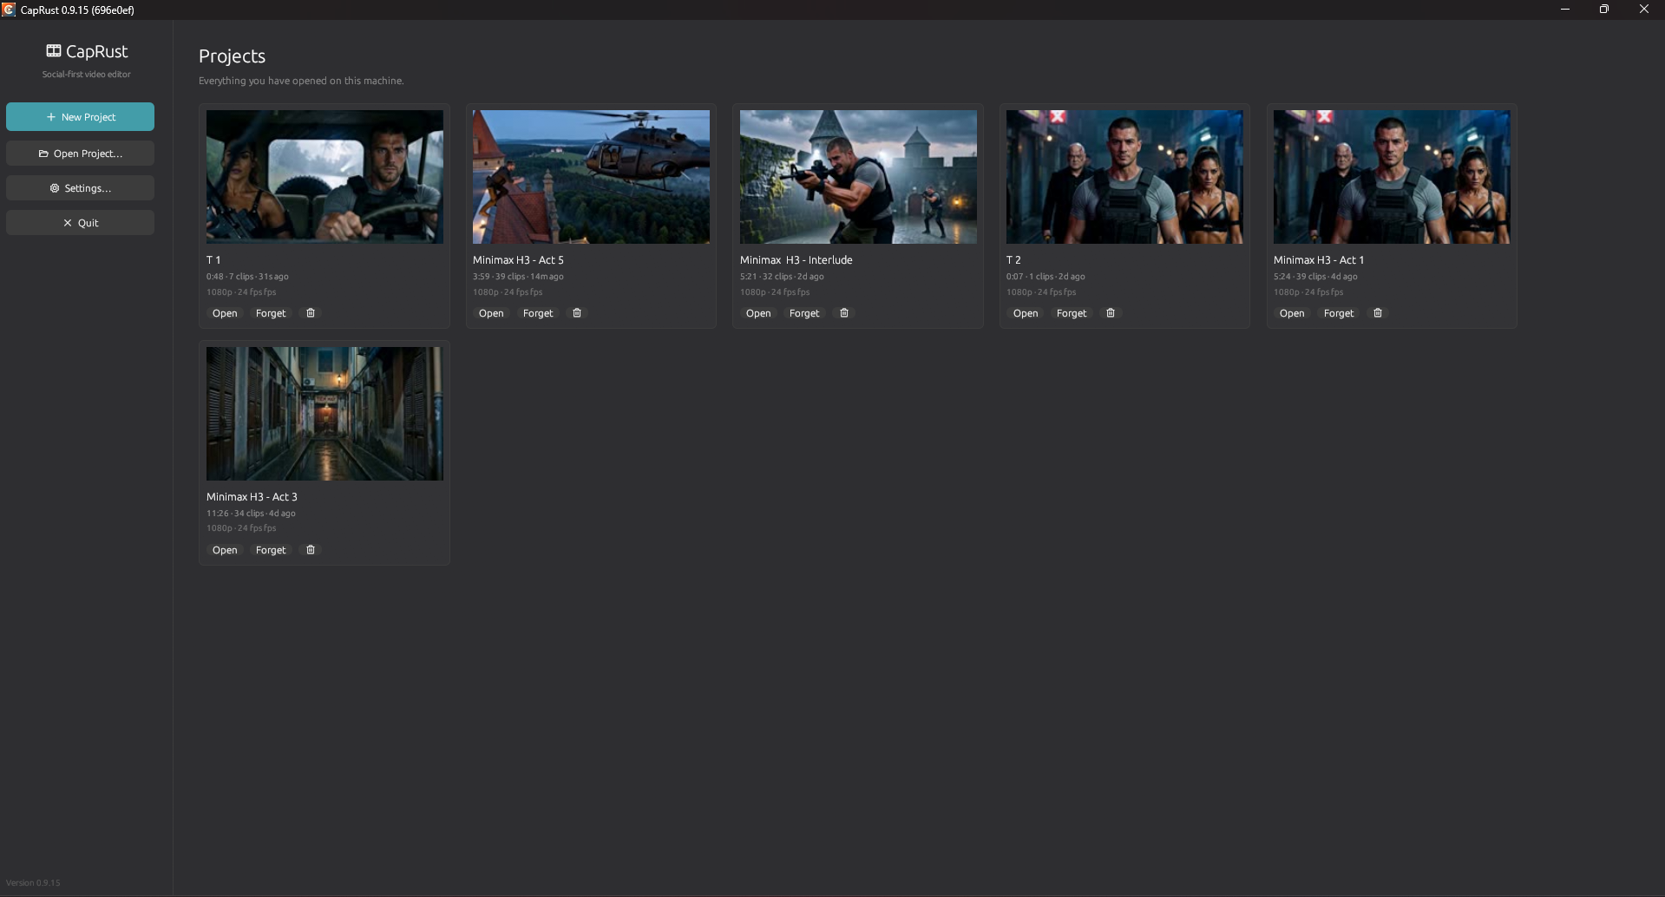Click the alley thumbnail of Act 3
The image size is (1665, 897).
click(x=324, y=414)
